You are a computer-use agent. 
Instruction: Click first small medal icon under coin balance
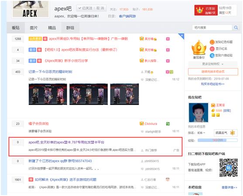click(x=213, y=115)
